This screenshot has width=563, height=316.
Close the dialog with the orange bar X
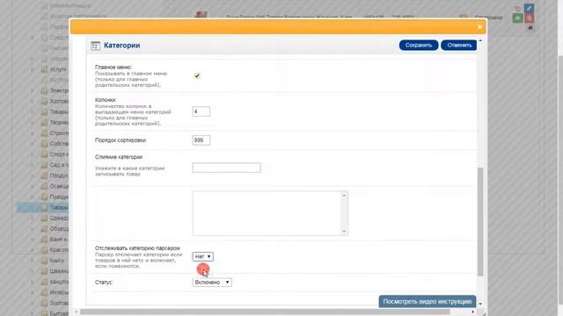[x=479, y=27]
